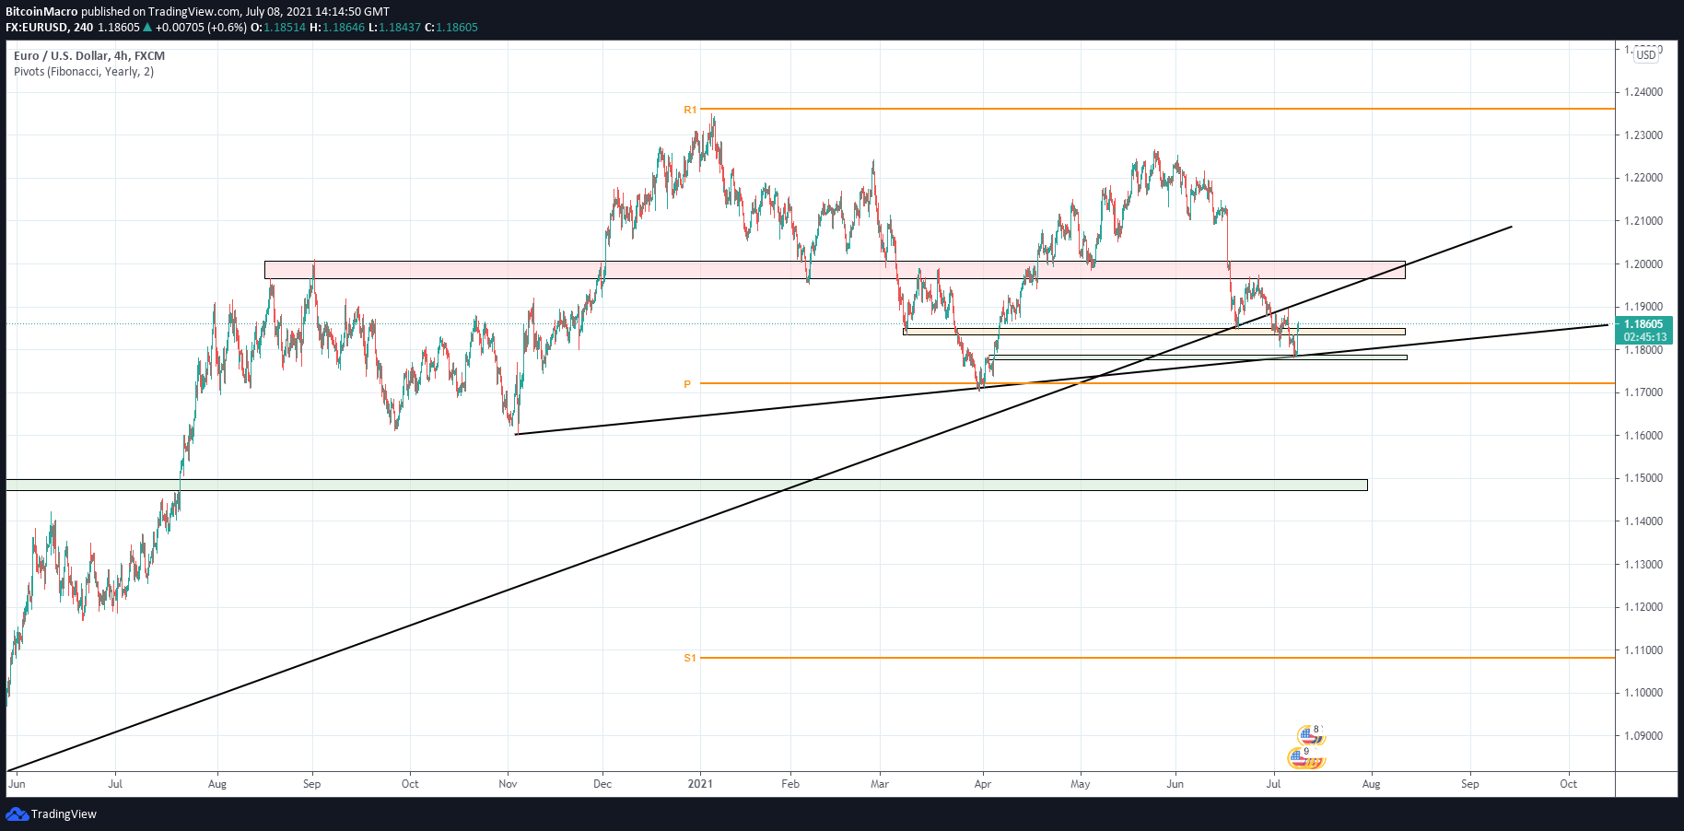Click the 1.24000 price axis label
Screen dimensions: 1684x831
click(1643, 92)
